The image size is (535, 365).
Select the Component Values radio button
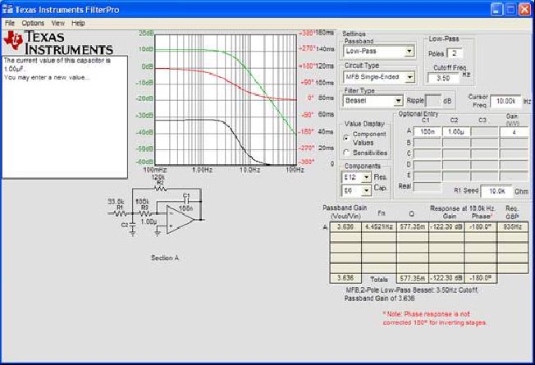point(346,138)
